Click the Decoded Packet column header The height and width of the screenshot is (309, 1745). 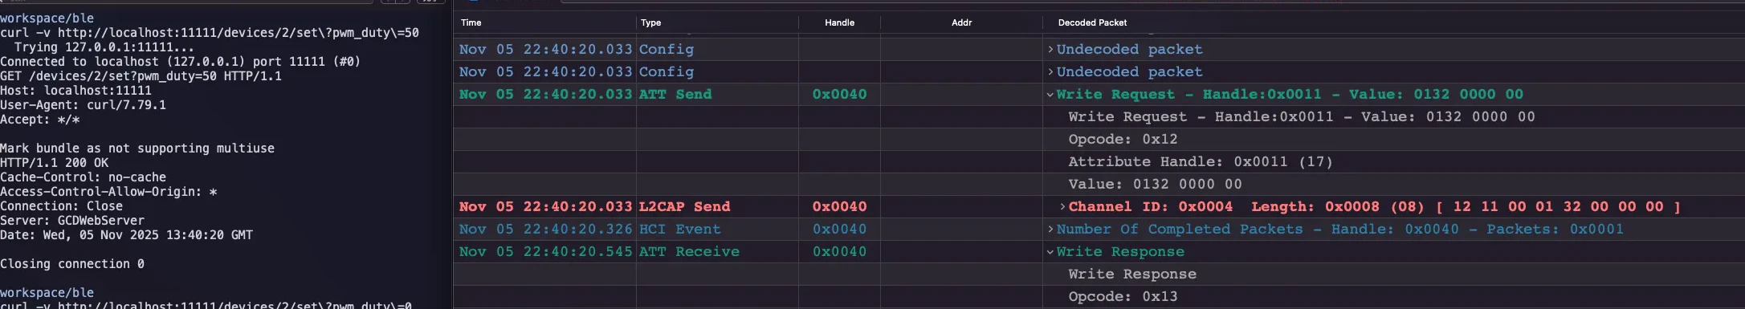point(1092,22)
